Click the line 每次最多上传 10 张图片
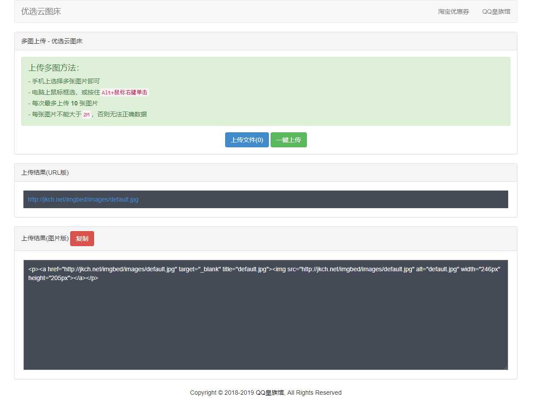Screen dimensions: 536x404 pyautogui.click(x=63, y=103)
